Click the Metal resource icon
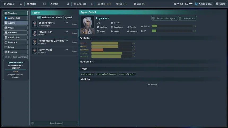228x128 pixels. [x=28, y=4]
